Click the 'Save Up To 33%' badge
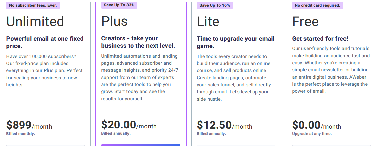 click(x=119, y=5)
